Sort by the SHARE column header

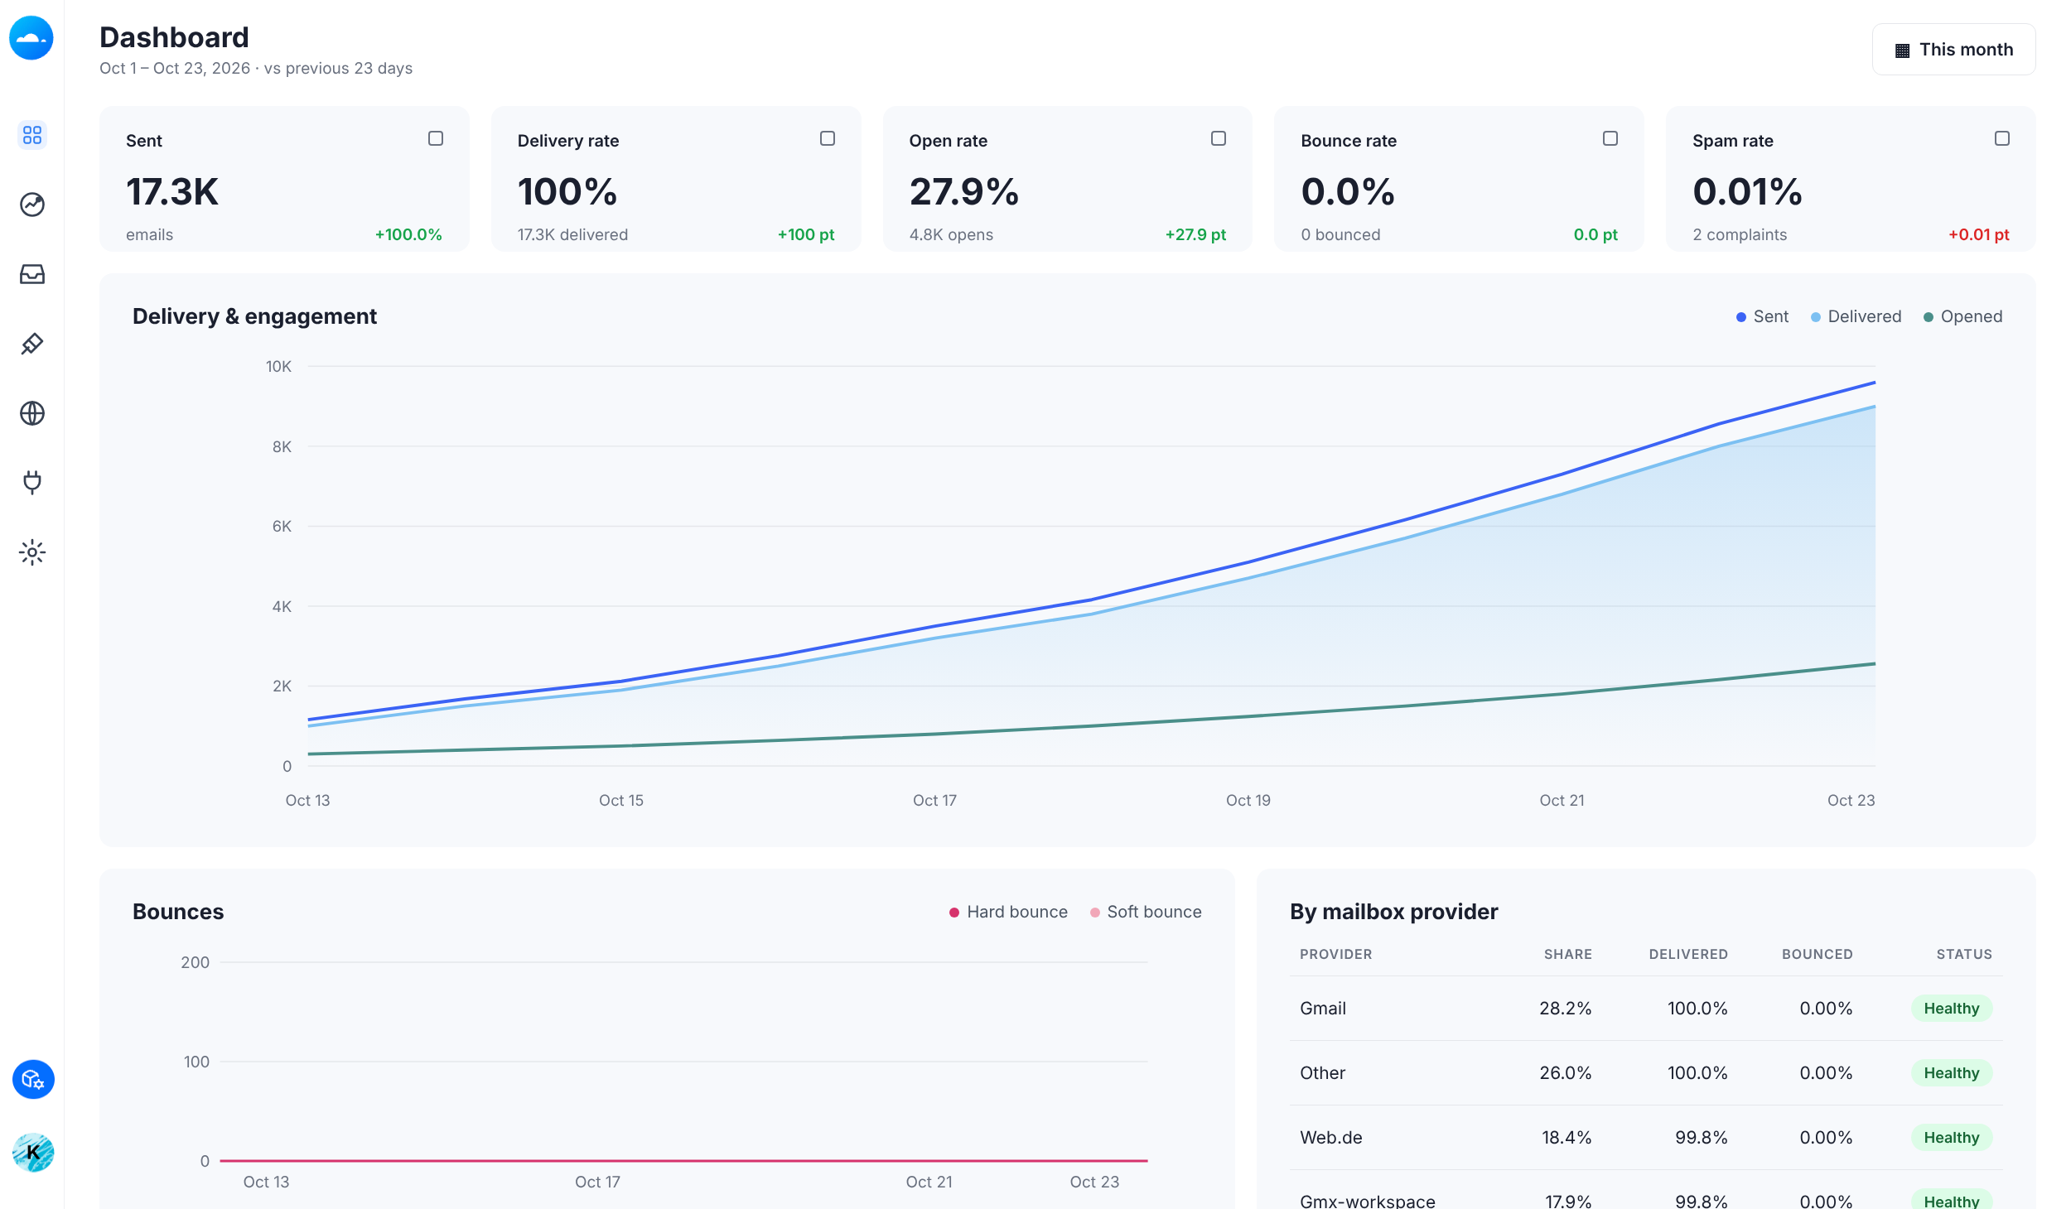coord(1567,955)
